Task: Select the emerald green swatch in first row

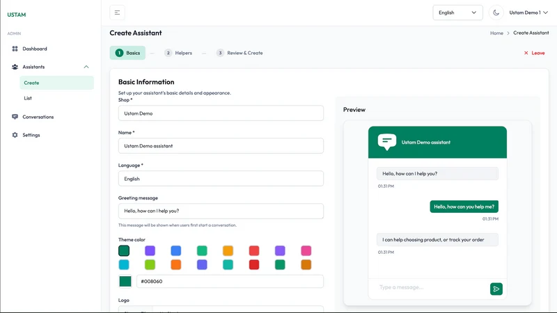Action: (x=202, y=251)
